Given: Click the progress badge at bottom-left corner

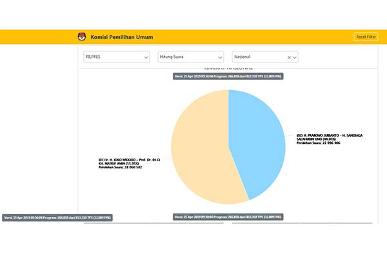Looking at the screenshot, I should [57, 217].
